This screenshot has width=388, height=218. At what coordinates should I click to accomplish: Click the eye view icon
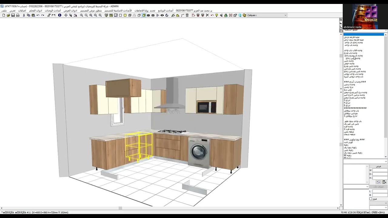(162, 15)
